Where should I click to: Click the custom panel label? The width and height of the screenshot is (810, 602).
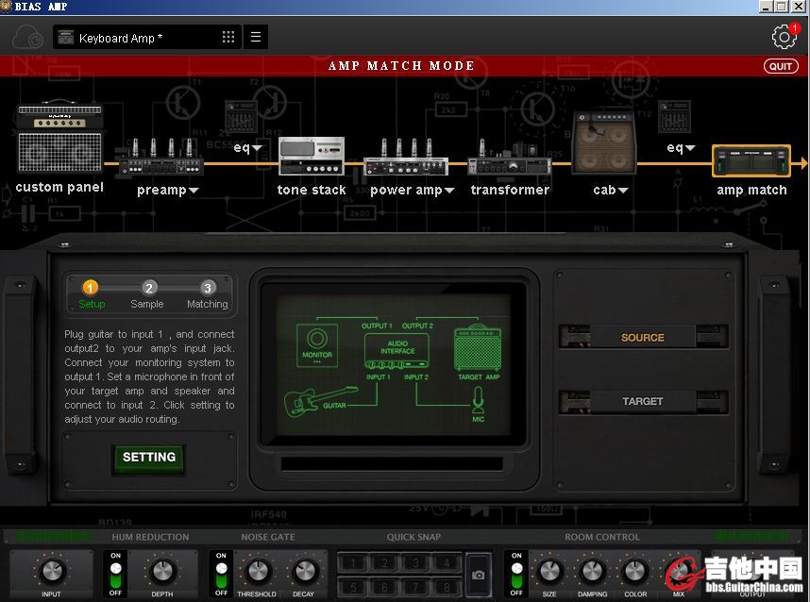[59, 188]
